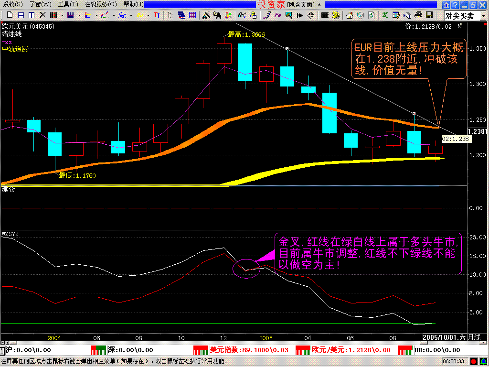Click the blue home button in title bar
The width and height of the screenshot is (489, 367).
coord(446,5)
